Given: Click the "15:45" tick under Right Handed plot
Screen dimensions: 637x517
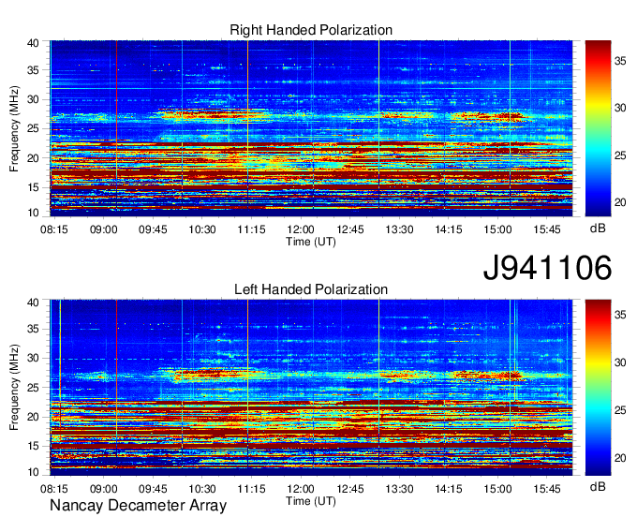Looking at the screenshot, I should (x=547, y=229).
